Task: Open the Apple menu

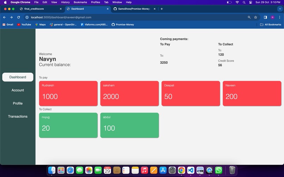Action: pos(5,2)
